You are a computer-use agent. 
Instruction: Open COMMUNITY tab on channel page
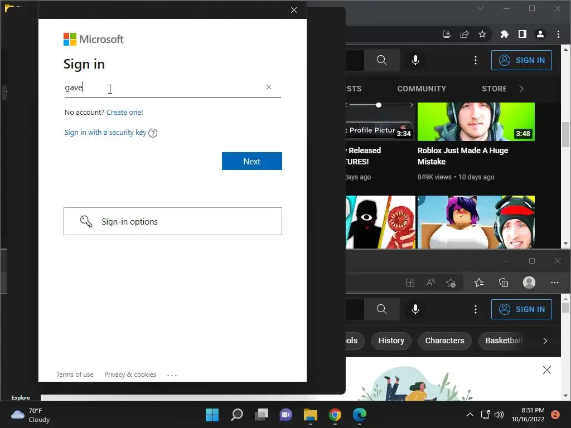[x=422, y=89]
